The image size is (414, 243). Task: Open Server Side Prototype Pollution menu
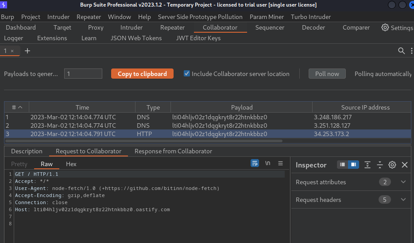[x=200, y=17]
